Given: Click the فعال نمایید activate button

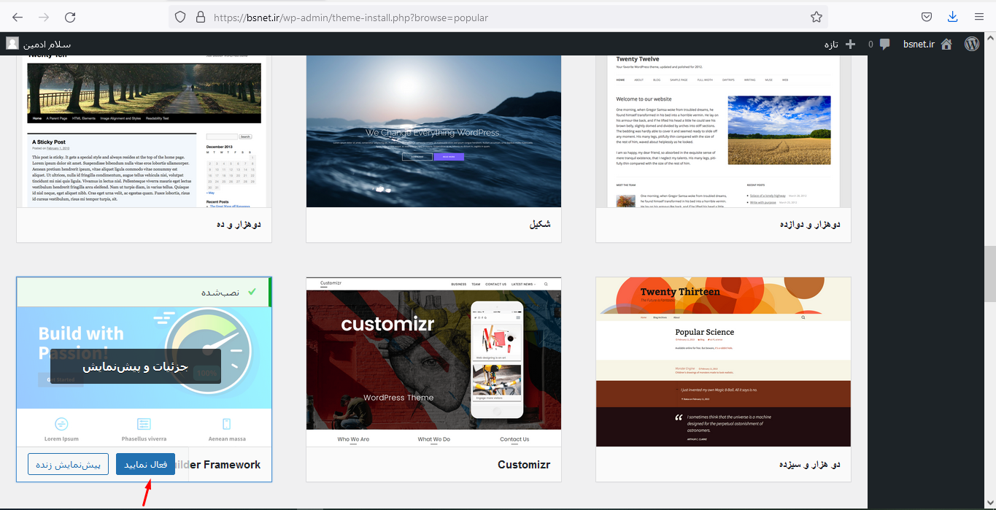Looking at the screenshot, I should click(145, 464).
